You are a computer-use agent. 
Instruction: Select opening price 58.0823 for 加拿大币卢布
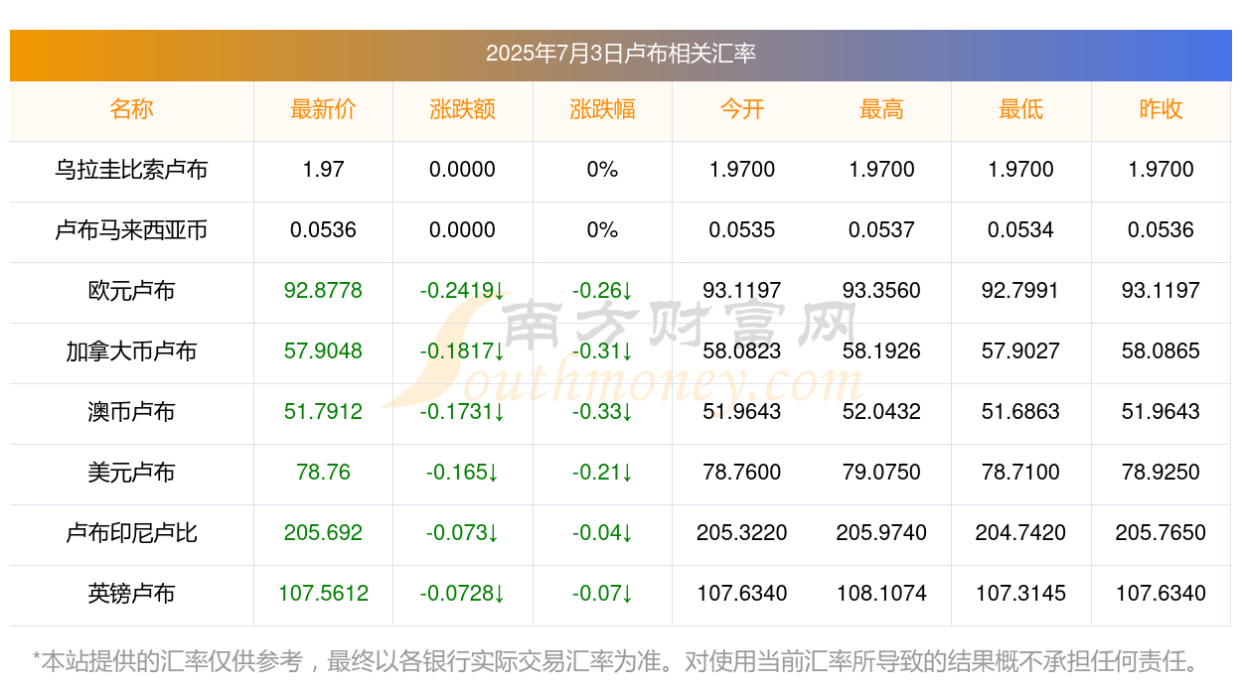point(742,351)
